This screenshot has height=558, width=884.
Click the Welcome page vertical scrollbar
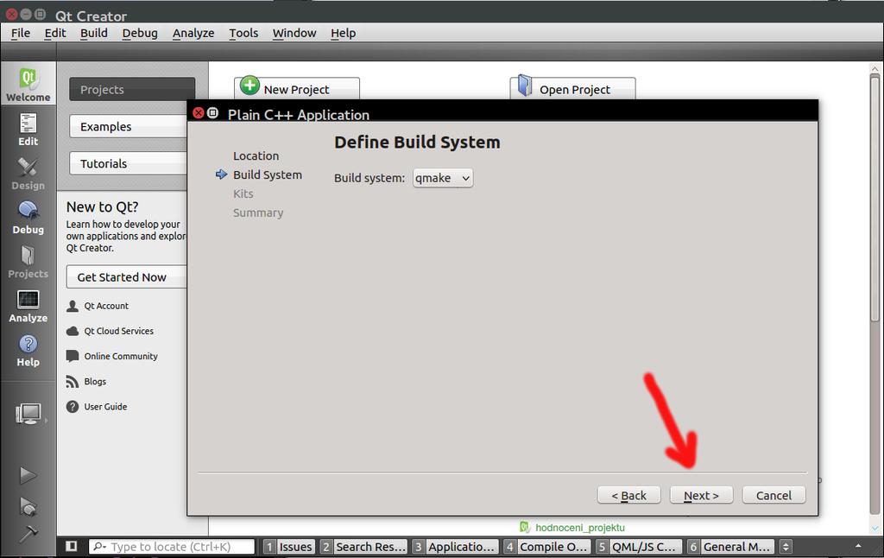pos(875,198)
